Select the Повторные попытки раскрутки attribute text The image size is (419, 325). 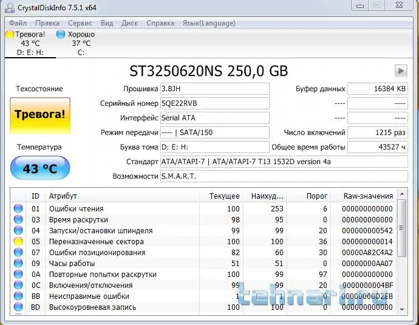tap(103, 275)
